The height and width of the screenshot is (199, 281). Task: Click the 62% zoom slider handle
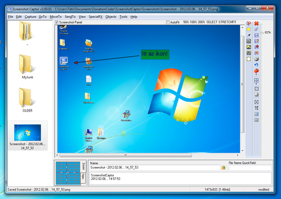pyautogui.click(x=262, y=33)
